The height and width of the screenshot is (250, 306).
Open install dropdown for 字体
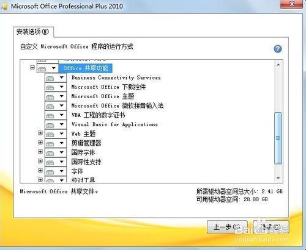tap(56, 171)
